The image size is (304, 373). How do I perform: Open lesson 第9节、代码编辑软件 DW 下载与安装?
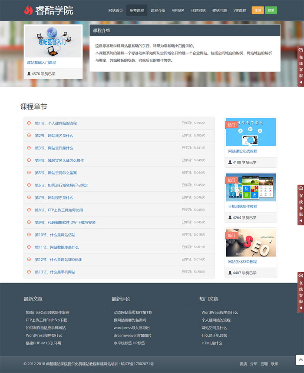click(x=65, y=222)
